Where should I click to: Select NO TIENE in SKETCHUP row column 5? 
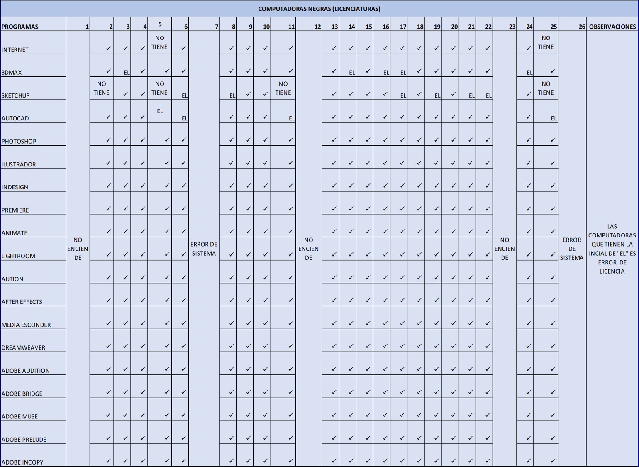coord(160,88)
